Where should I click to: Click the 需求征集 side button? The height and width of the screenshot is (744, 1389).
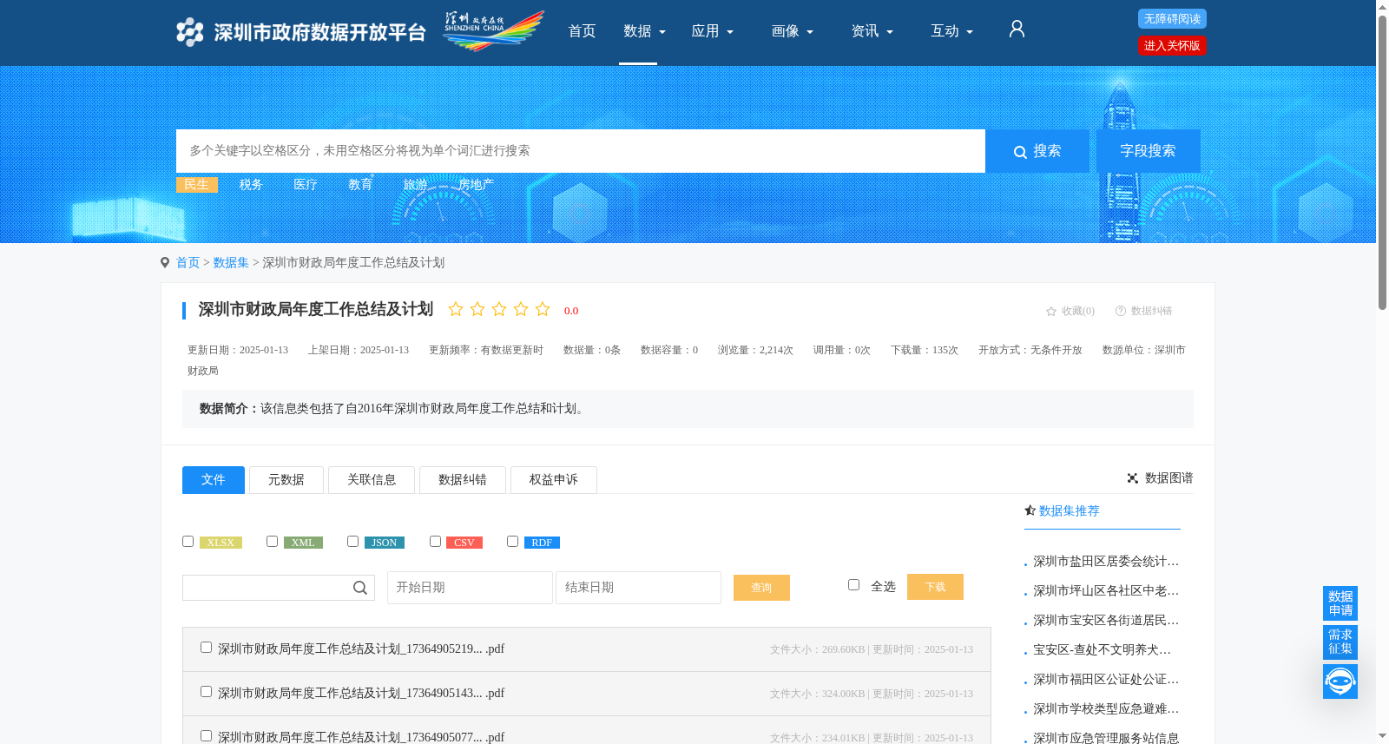(1340, 642)
